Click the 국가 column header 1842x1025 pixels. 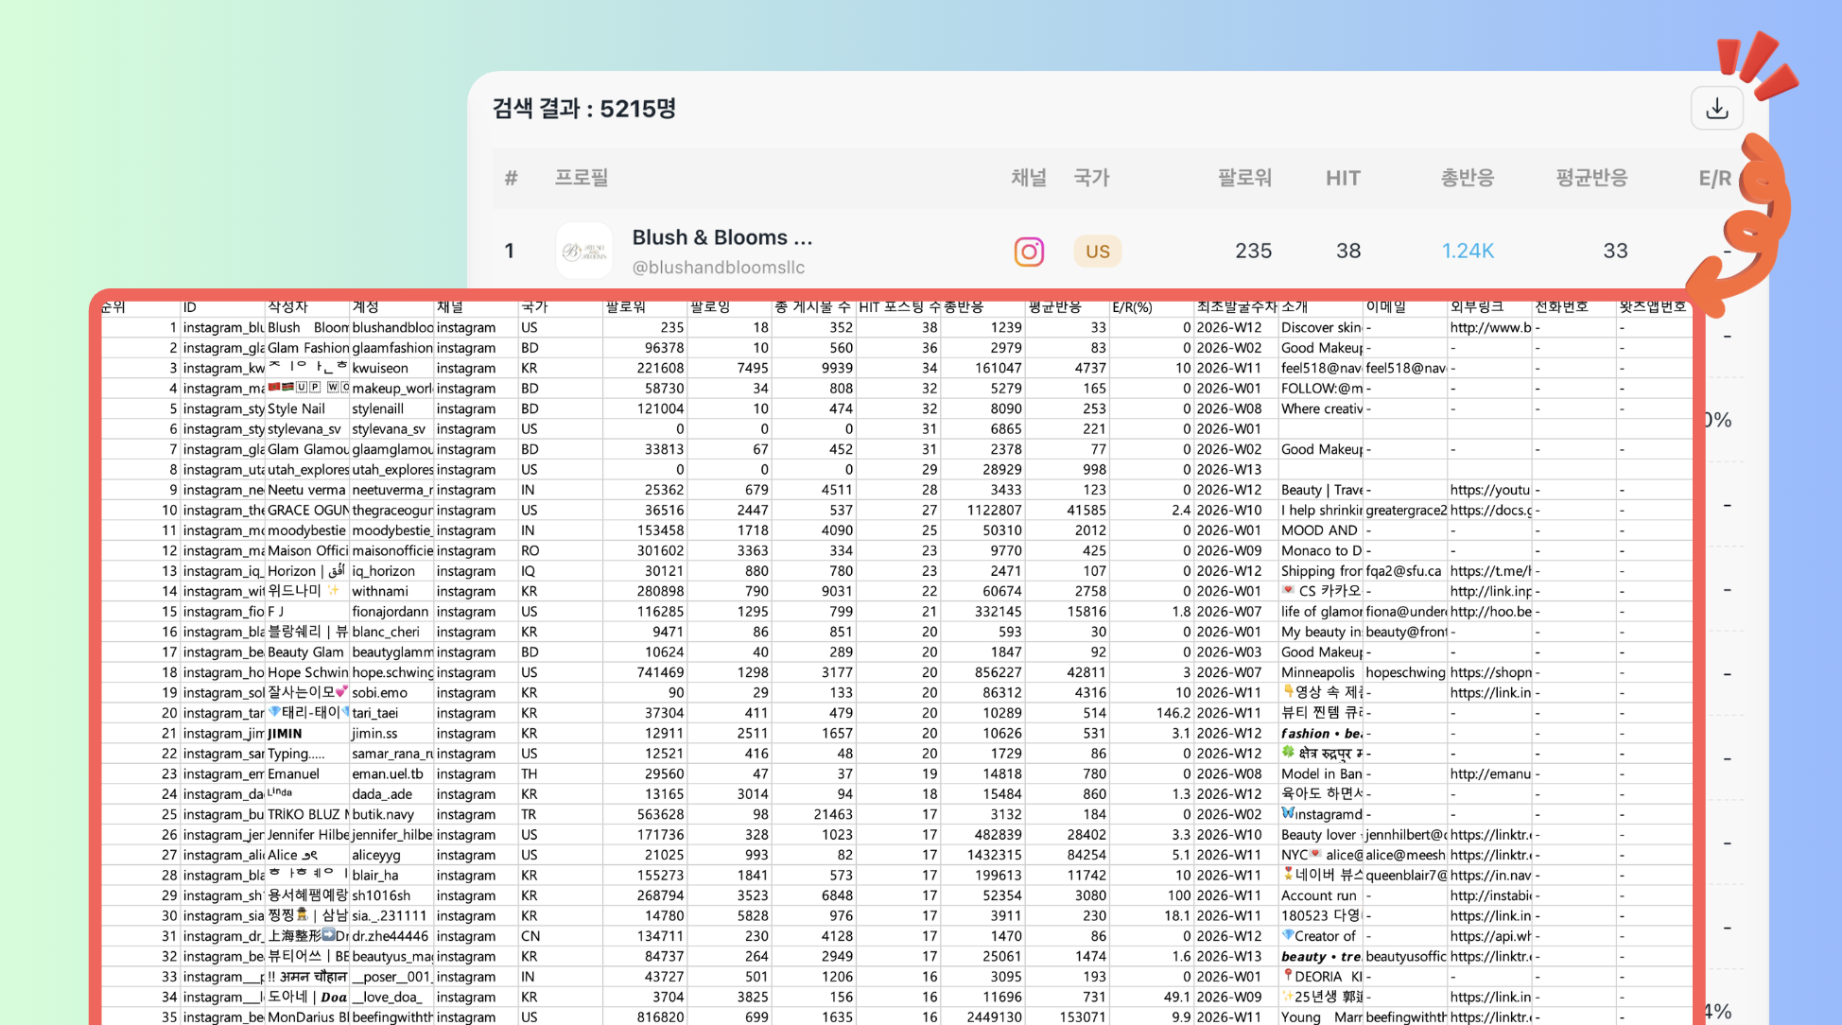coord(1091,178)
